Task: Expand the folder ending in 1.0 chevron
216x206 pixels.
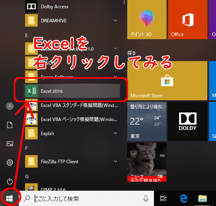Action: pos(115,49)
